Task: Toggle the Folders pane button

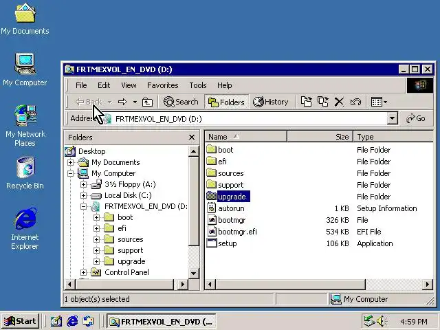Action: [226, 102]
